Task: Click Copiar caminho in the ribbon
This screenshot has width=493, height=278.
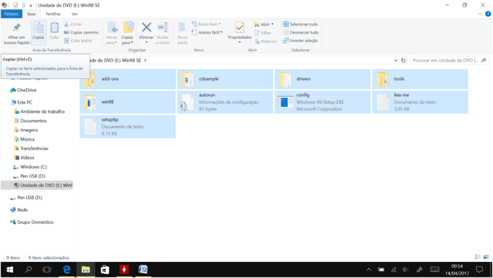Action: point(82,32)
